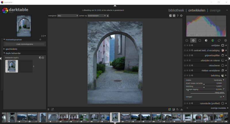Toggle overexposure warning triangle icon
Image resolution: width=230 pixels, height=124 pixels.
click(x=181, y=109)
